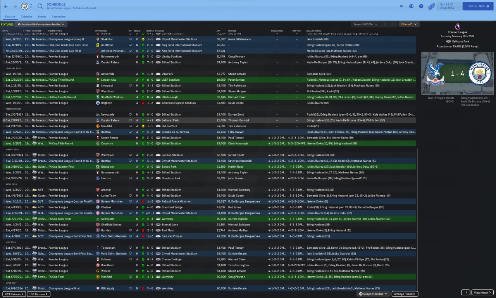Click the Brentford club badge

(x=98, y=265)
